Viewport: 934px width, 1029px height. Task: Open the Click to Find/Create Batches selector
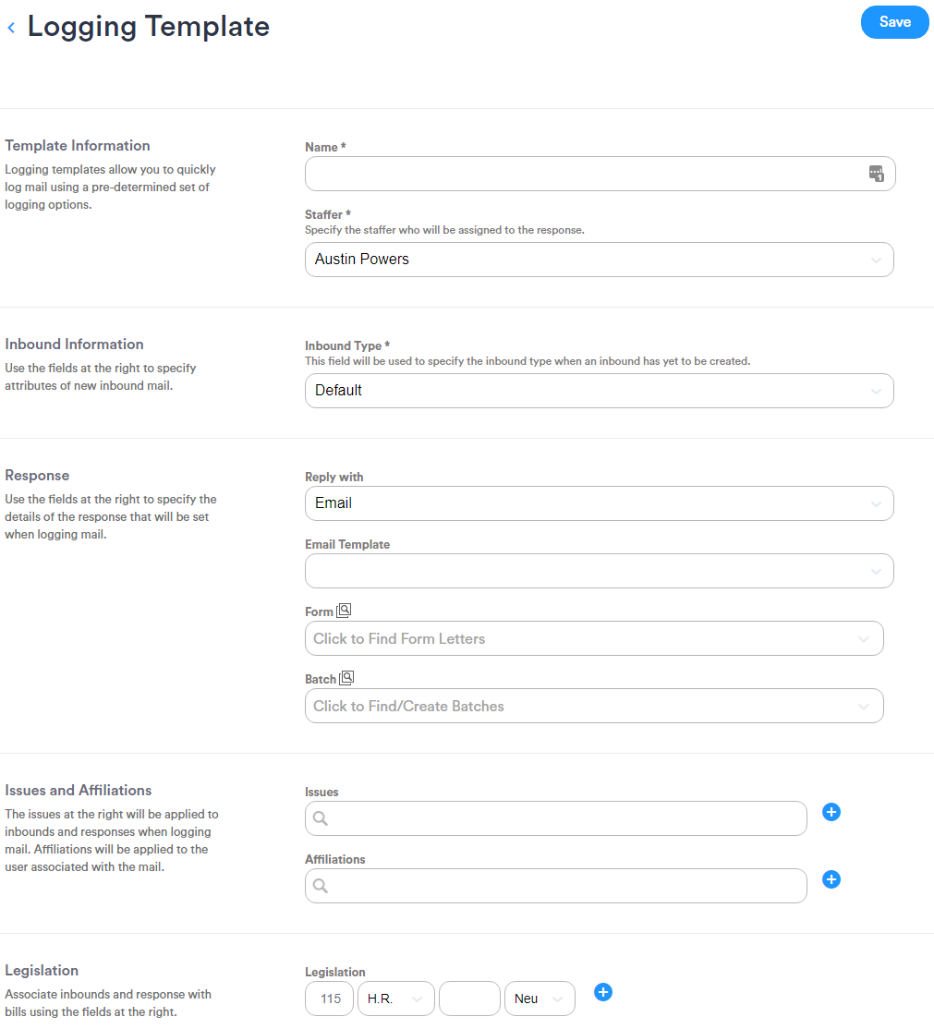tap(594, 706)
